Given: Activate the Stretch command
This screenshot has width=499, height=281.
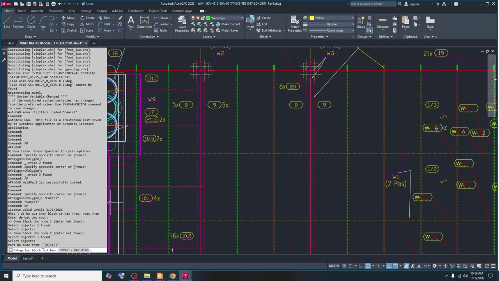Looking at the screenshot, I should point(69,30).
